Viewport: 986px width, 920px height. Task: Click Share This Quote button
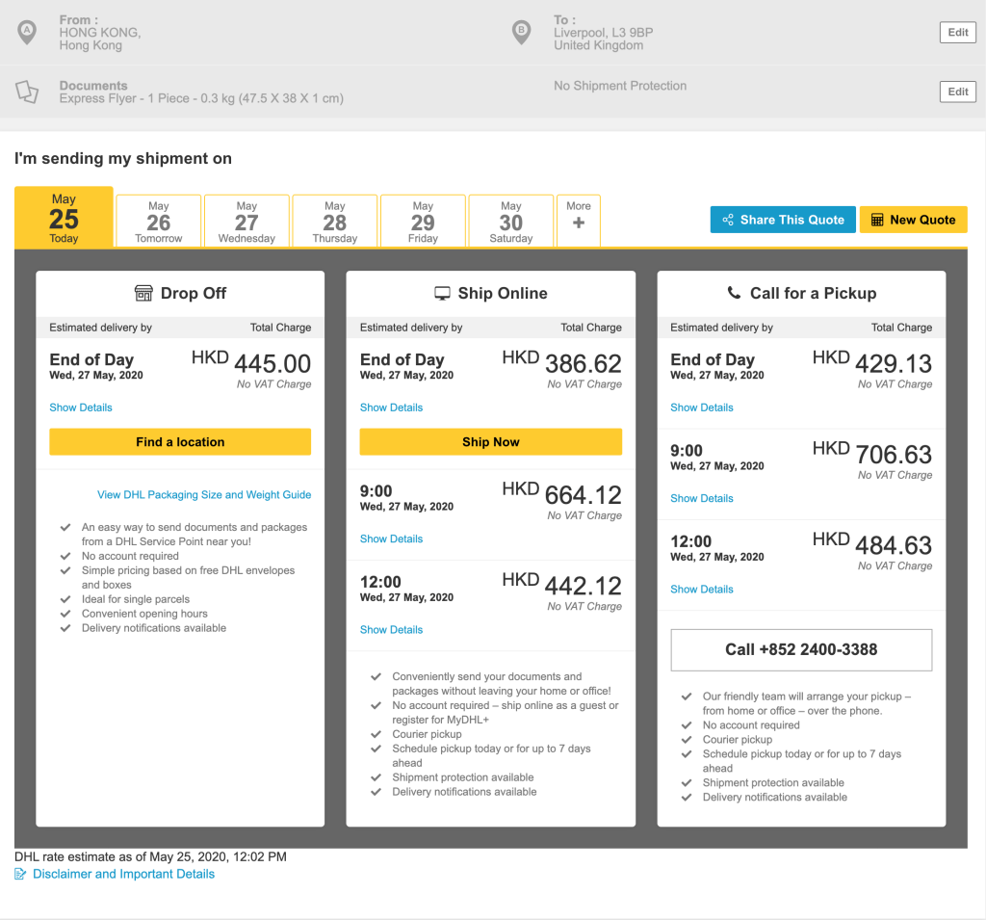coord(783,220)
